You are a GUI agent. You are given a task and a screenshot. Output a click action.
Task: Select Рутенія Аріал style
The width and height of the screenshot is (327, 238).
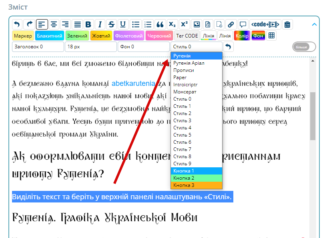(x=197, y=63)
